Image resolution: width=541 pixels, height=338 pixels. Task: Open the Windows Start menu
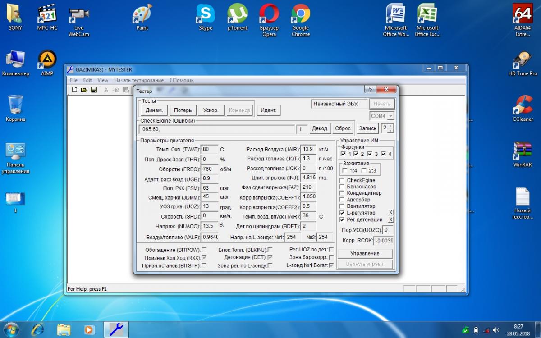[11, 329]
